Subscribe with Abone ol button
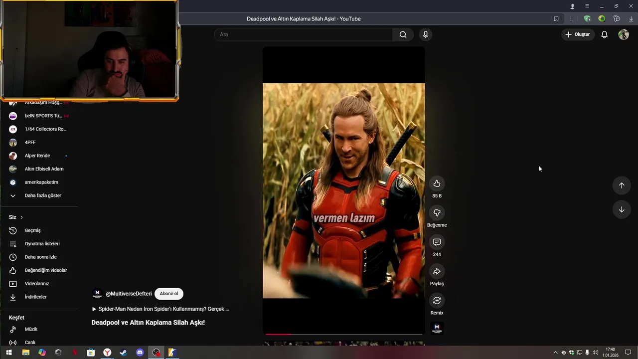The width and height of the screenshot is (638, 359). pos(169,294)
